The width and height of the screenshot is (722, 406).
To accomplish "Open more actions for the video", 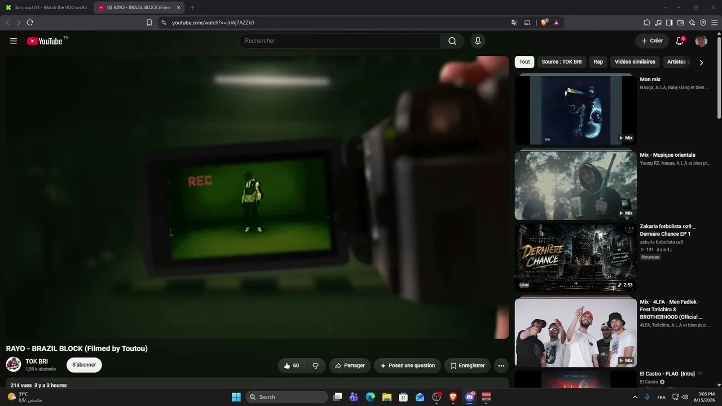I will pos(501,365).
